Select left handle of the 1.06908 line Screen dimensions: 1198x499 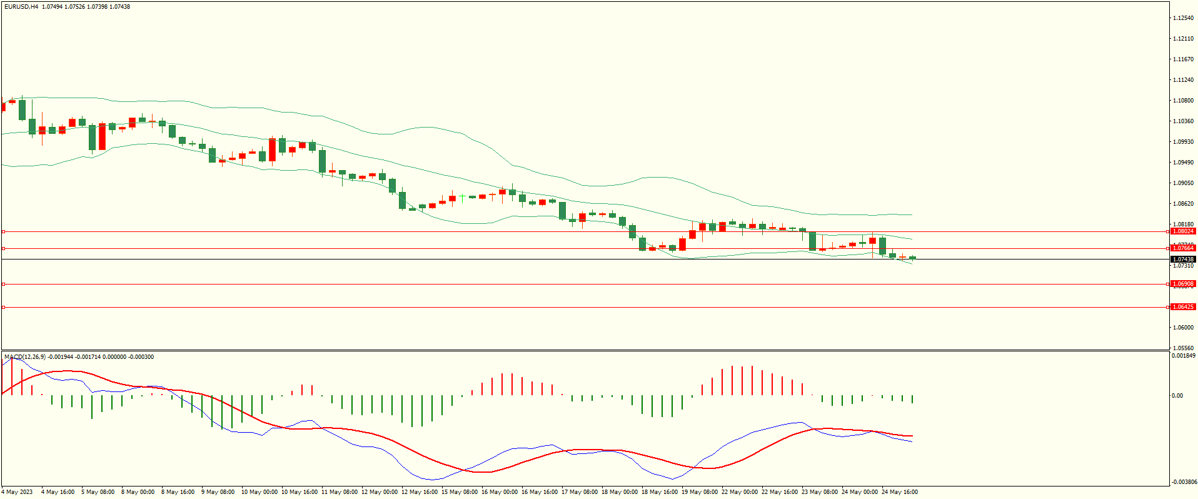(3, 284)
